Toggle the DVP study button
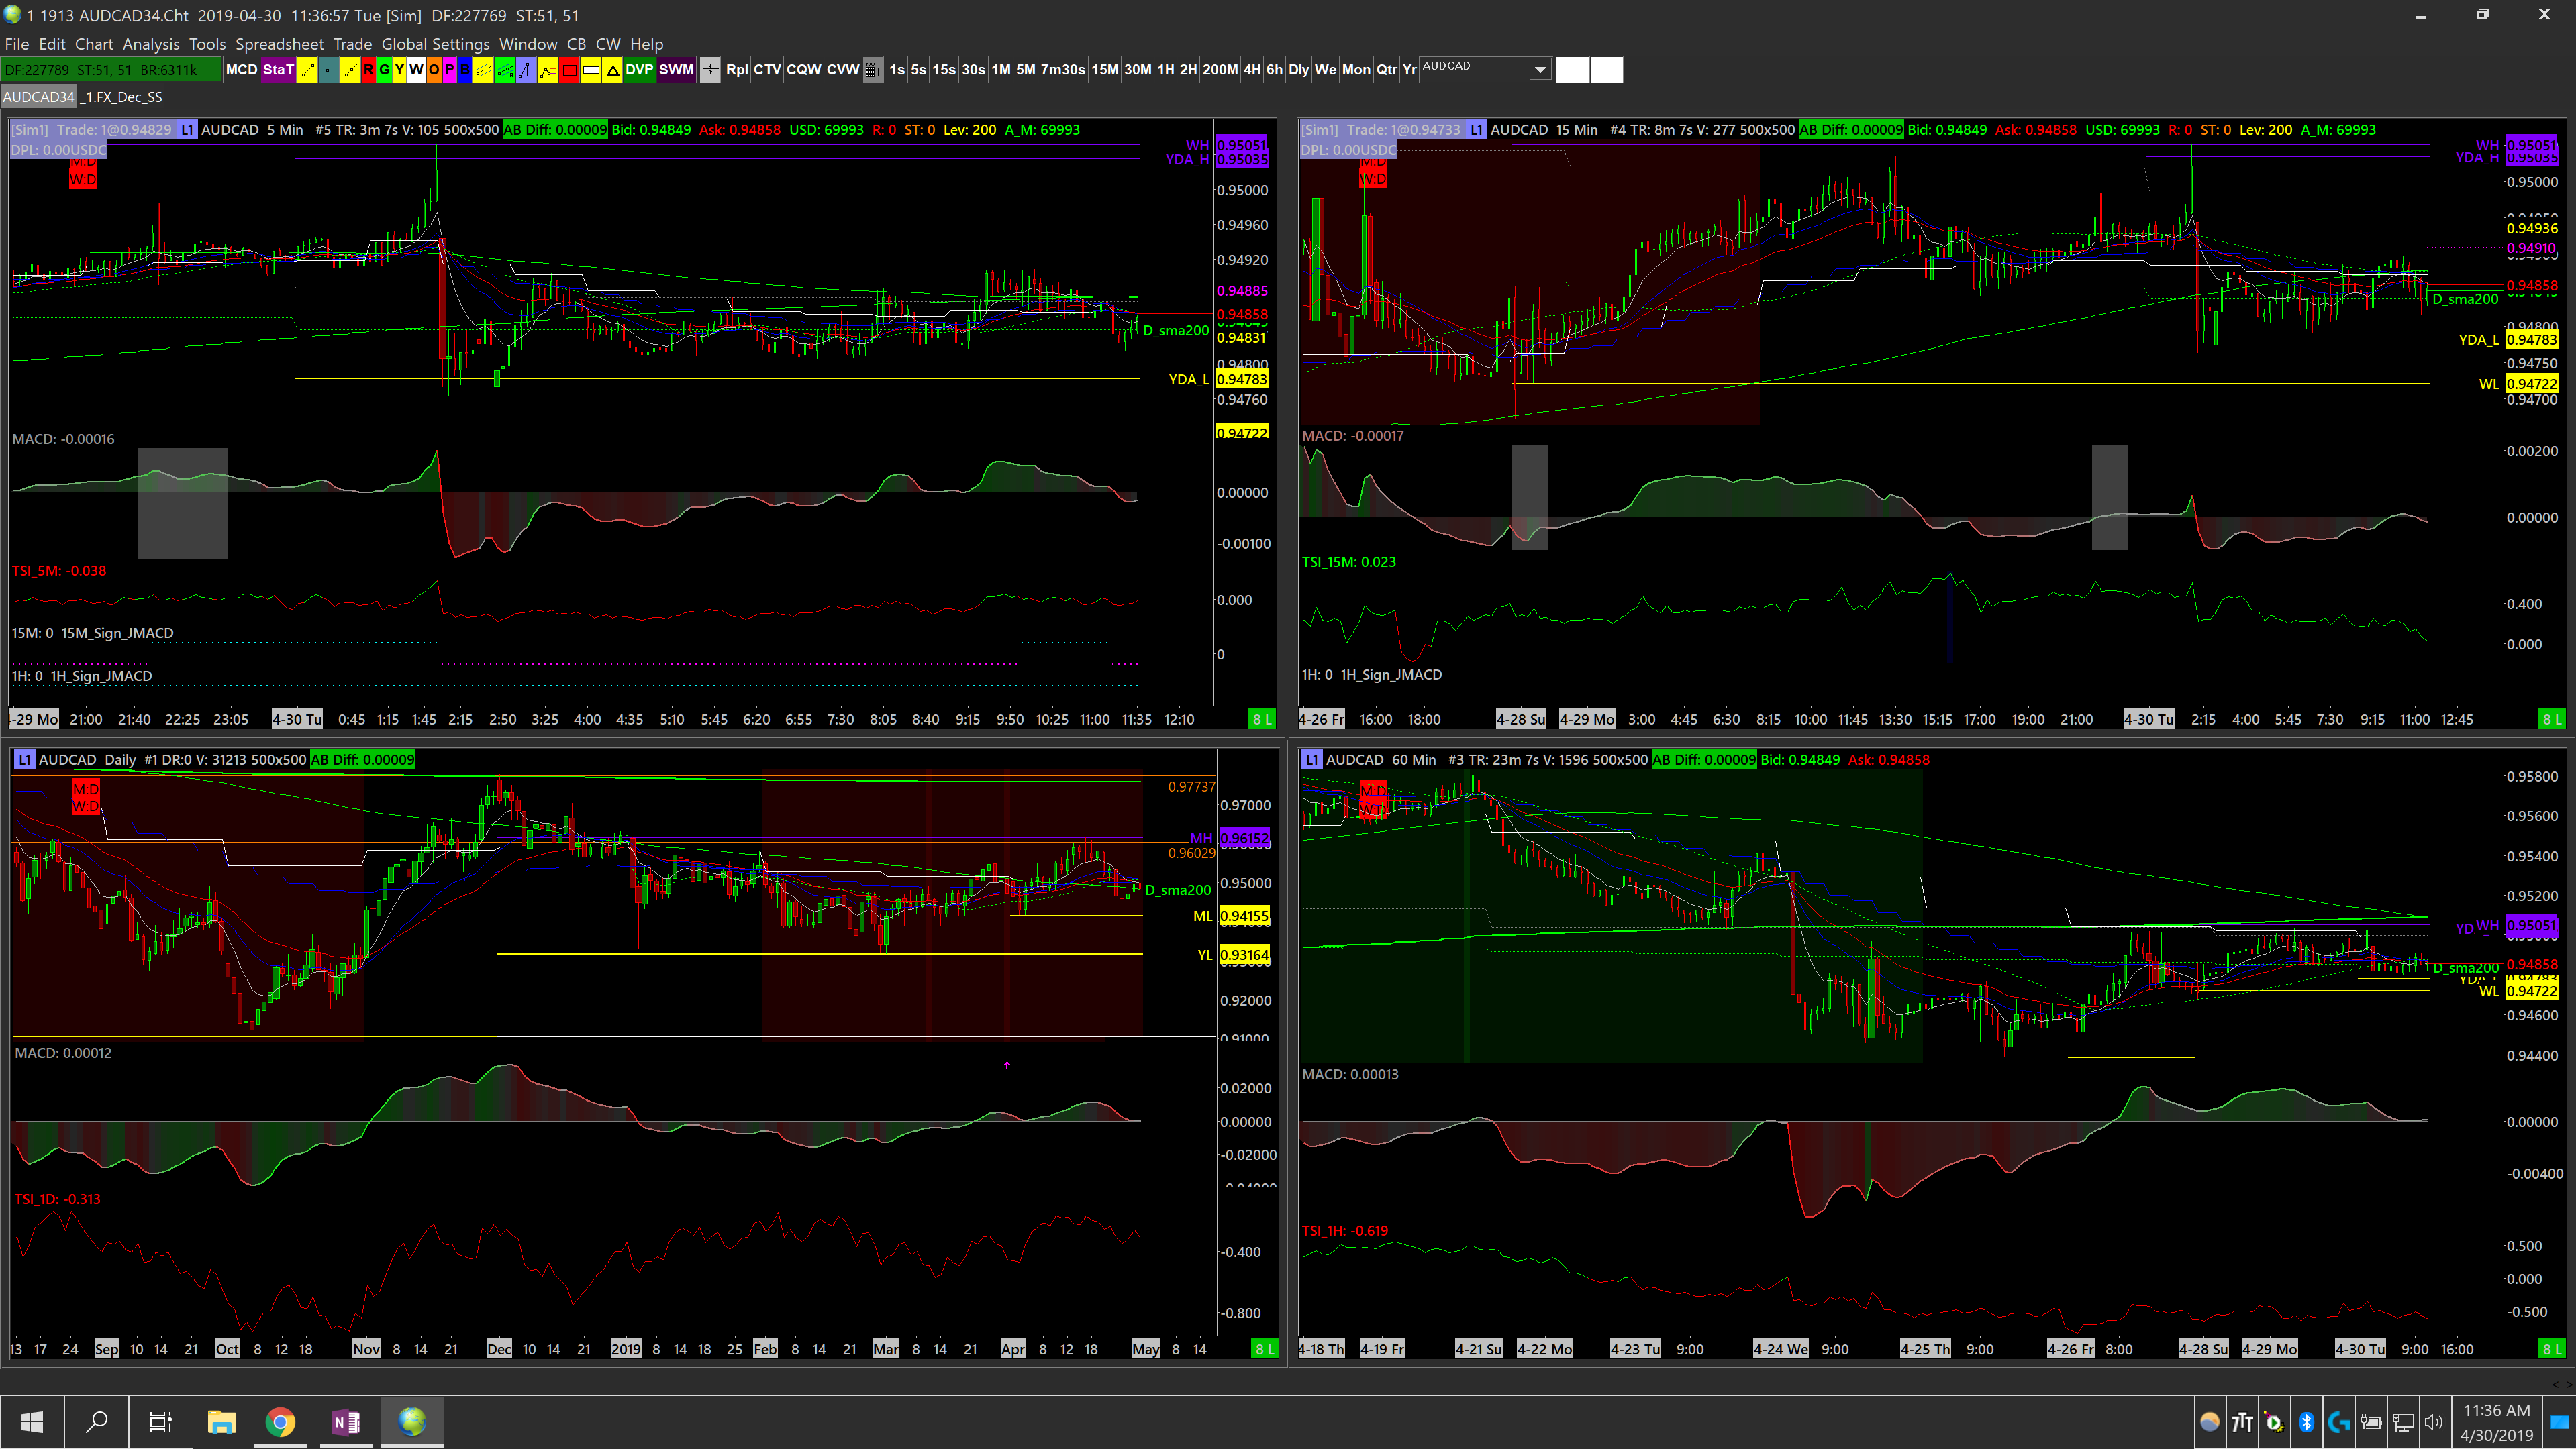Screen dimensions: 2576x1449 639,70
